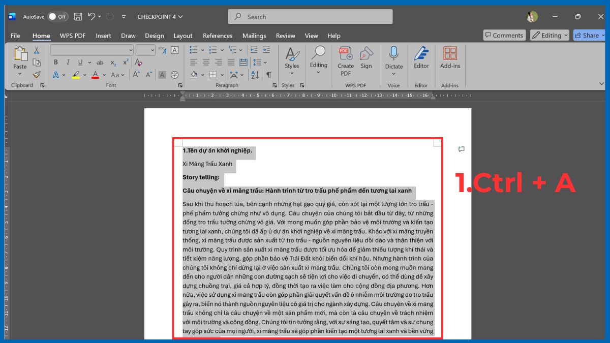610x343 pixels.
Task: Sort the selected paragraphs
Action: tap(255, 75)
